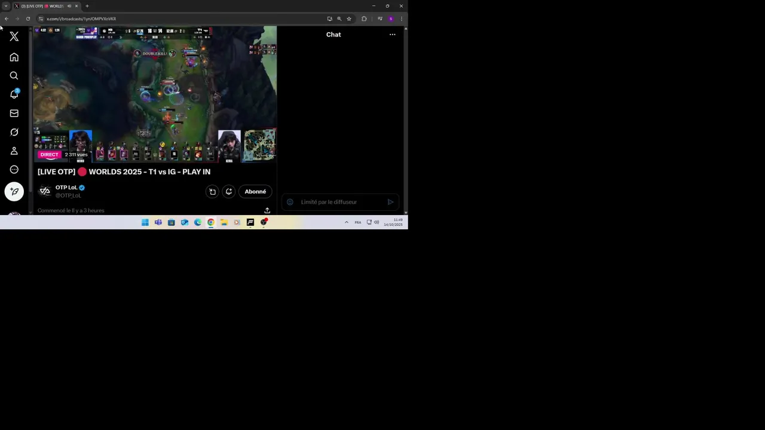
Task: Go to the Home timeline icon
Action: 14,57
